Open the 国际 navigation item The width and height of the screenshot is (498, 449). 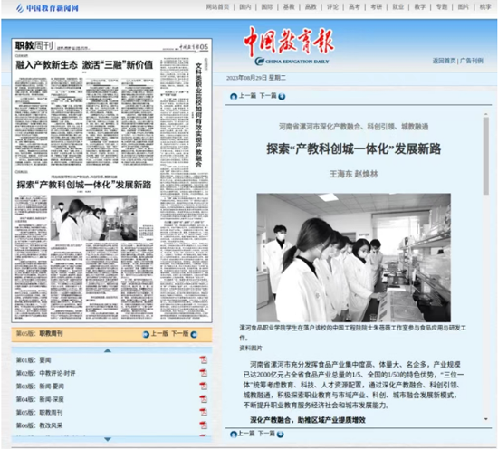coord(267,6)
